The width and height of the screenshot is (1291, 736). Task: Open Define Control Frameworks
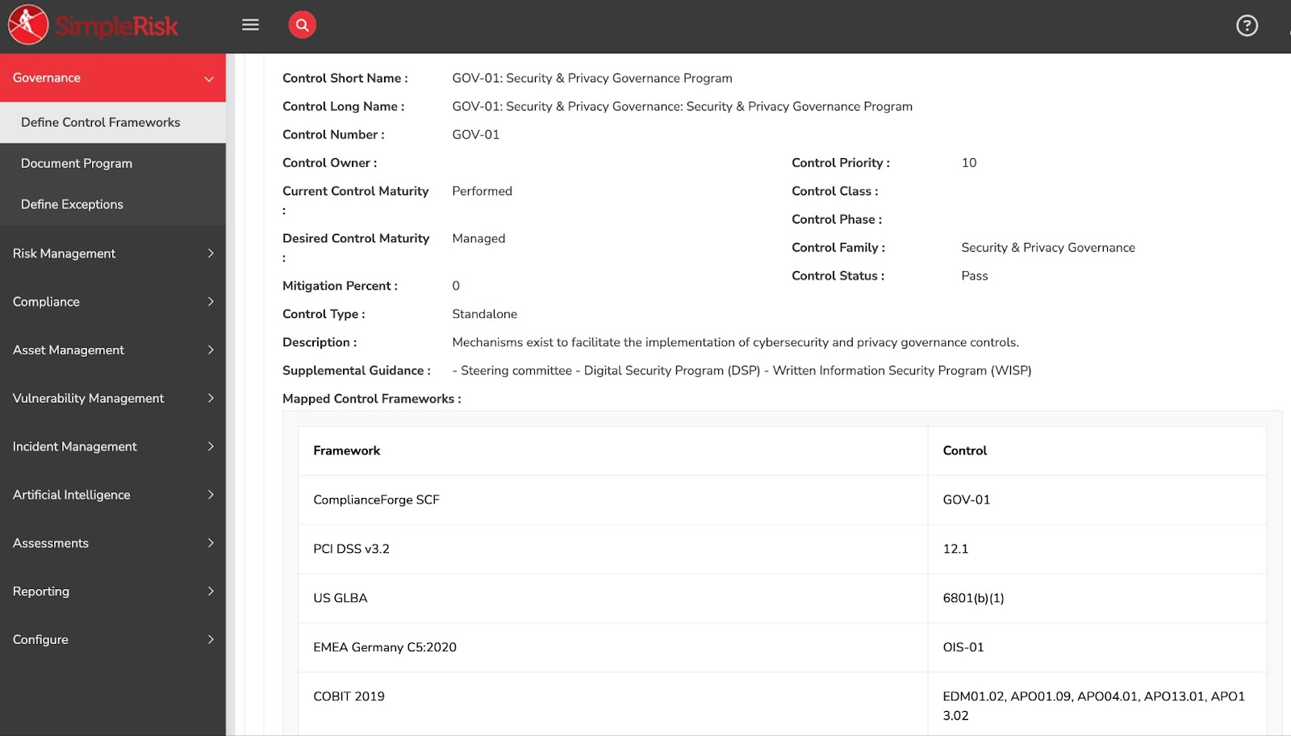click(100, 122)
